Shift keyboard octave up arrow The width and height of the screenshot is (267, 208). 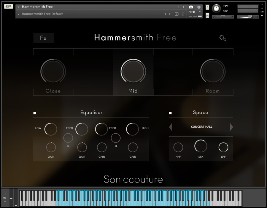[5, 194]
